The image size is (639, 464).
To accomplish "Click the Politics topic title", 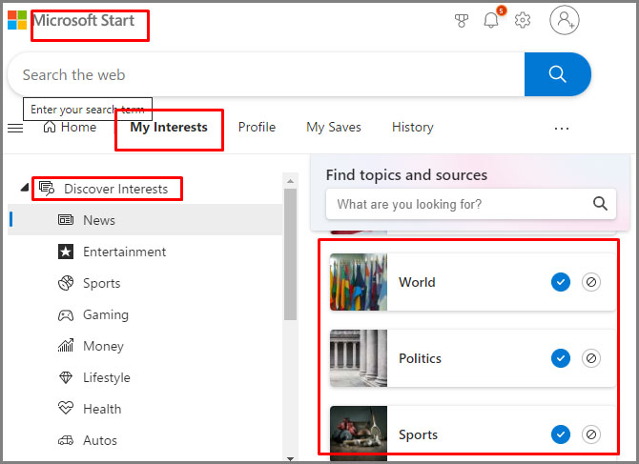I will click(420, 358).
